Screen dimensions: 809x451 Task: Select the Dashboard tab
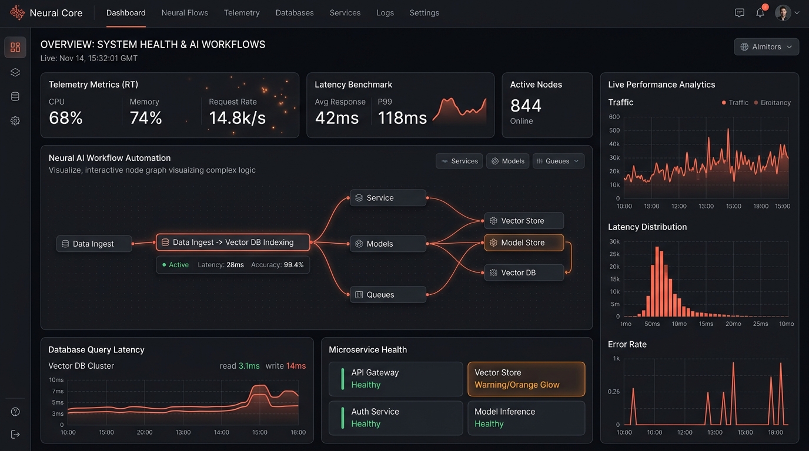126,13
